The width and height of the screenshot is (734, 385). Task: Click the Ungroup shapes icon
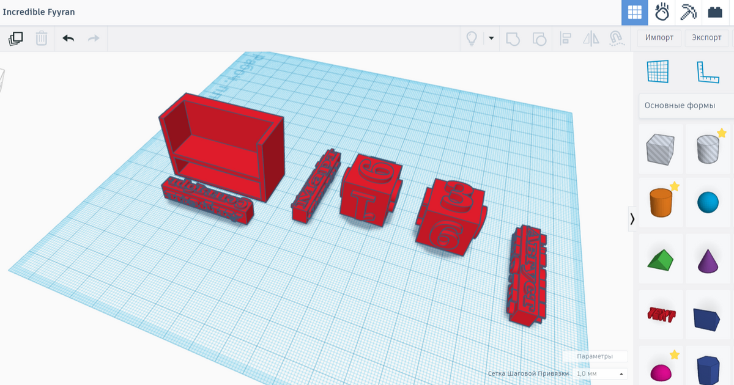tap(539, 38)
